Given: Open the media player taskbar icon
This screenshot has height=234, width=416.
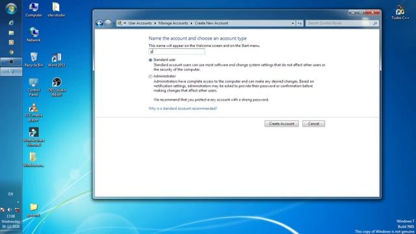Looking at the screenshot, I should pyautogui.click(x=11, y=42).
